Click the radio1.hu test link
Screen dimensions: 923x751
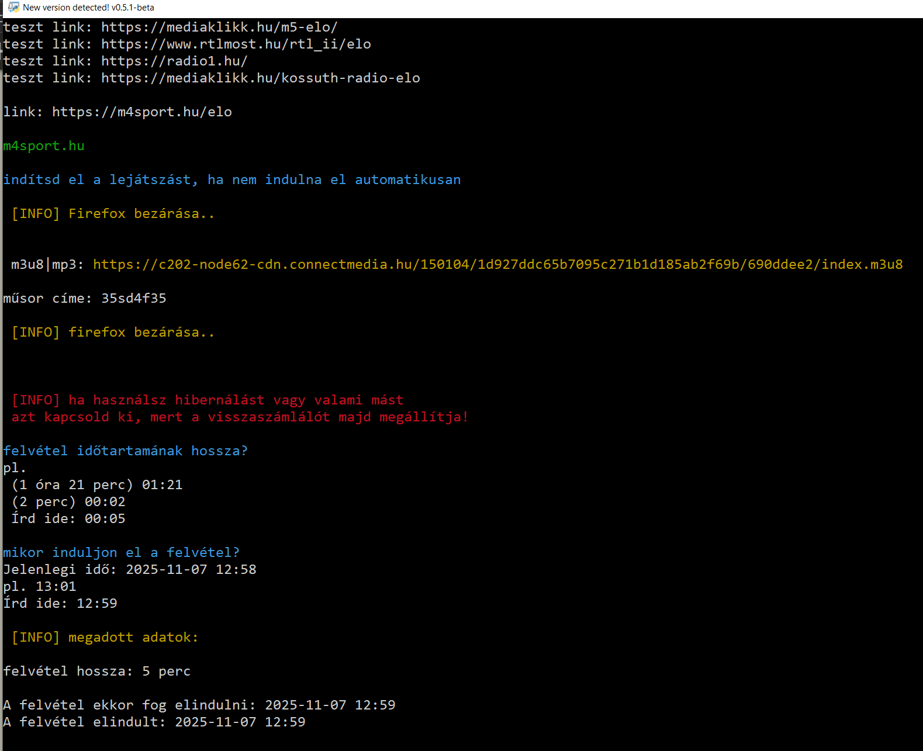(x=174, y=61)
